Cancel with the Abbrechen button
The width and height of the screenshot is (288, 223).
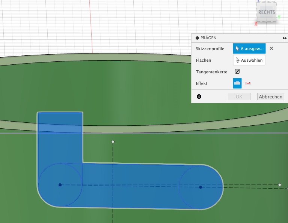click(270, 97)
